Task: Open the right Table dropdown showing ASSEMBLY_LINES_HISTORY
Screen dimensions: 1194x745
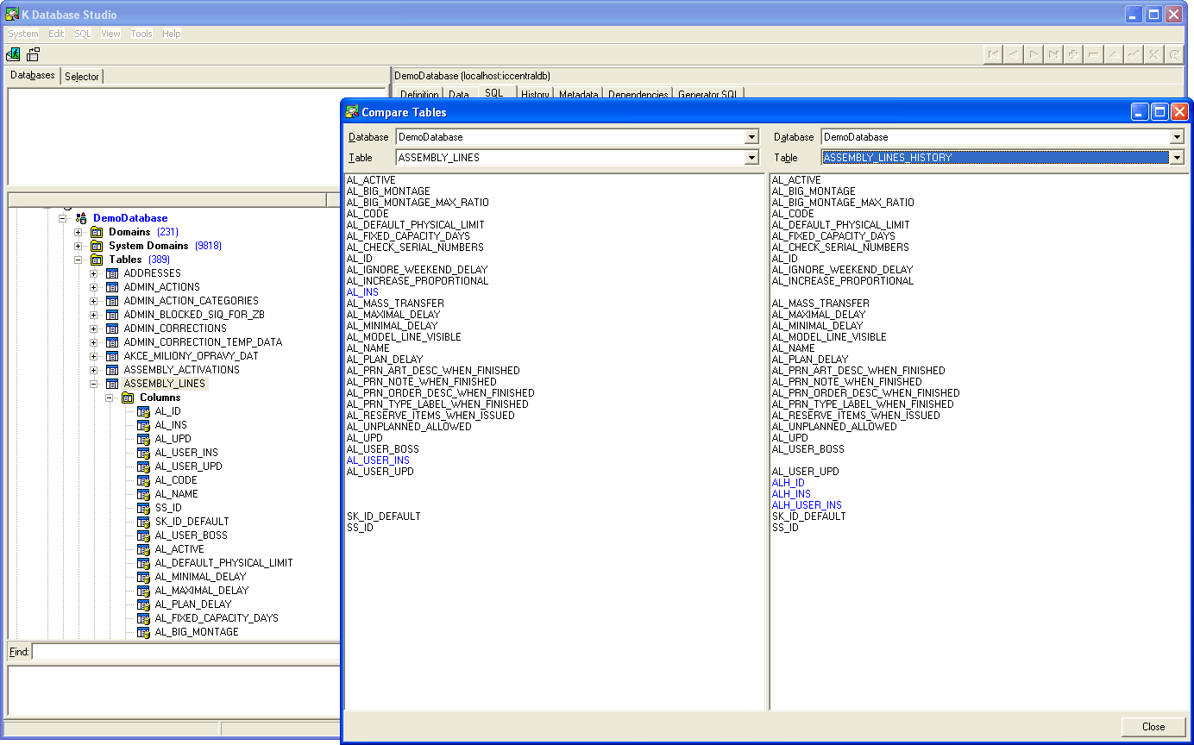Action: 1176,158
